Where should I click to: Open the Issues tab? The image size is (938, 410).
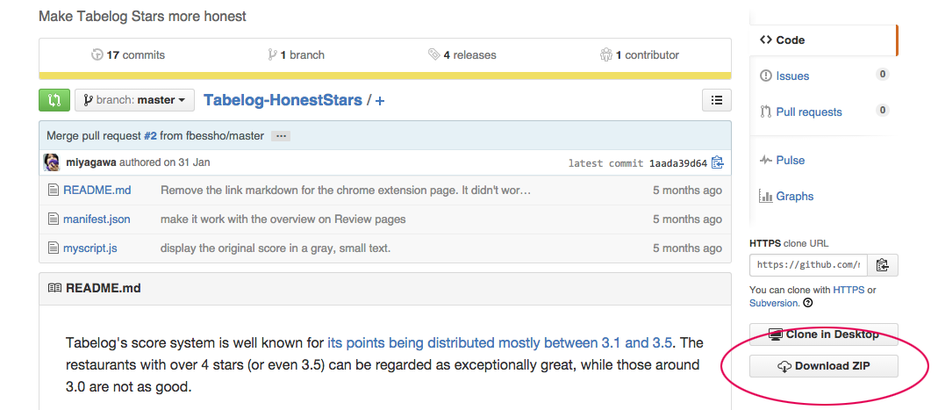pos(792,76)
